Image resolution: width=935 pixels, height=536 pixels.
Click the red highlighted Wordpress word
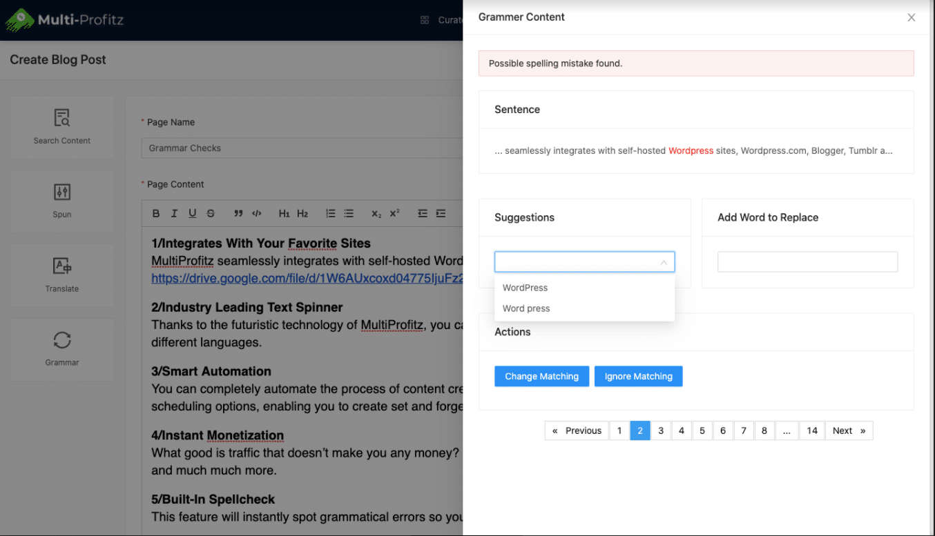click(x=691, y=150)
